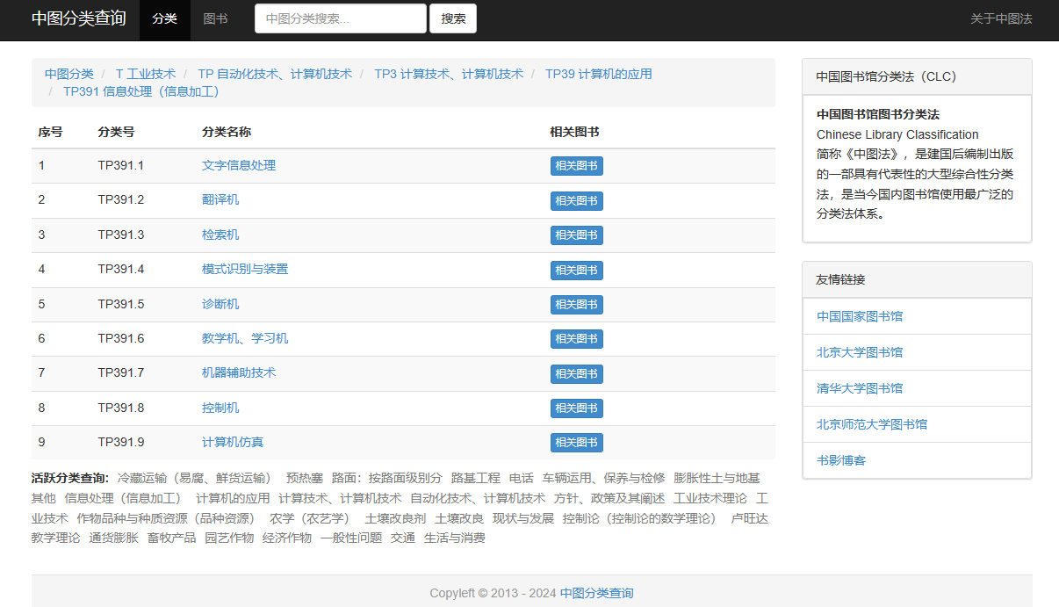Visit 北京大学图书馆 friend link

860,352
